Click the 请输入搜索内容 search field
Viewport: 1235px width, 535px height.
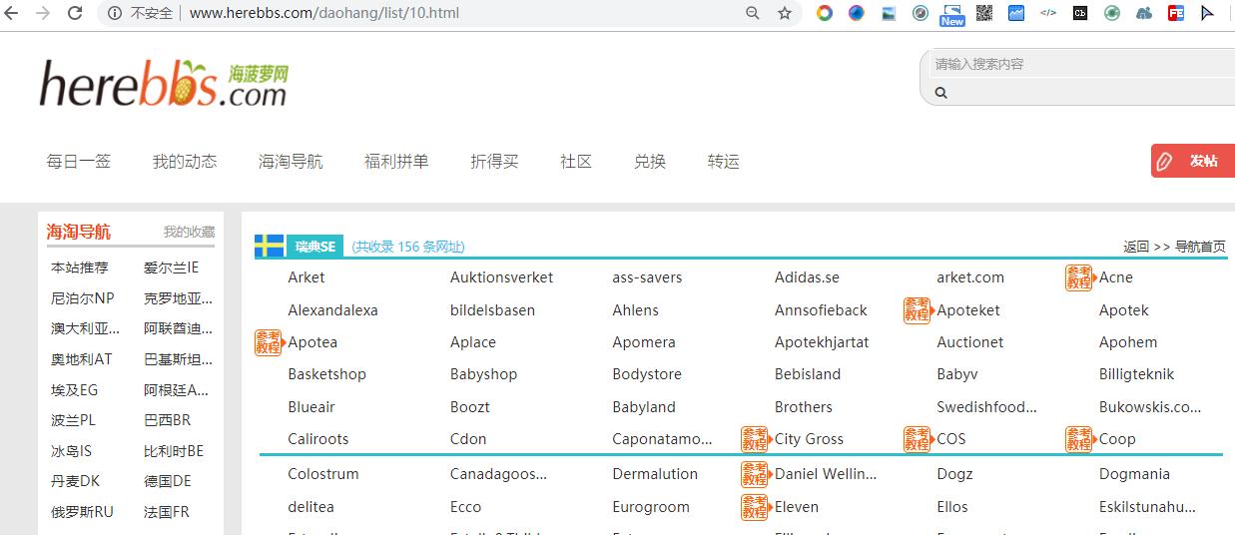click(1081, 64)
